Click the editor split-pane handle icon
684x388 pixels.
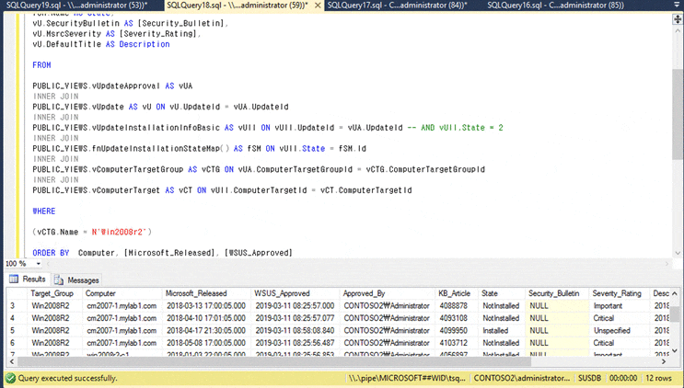tap(677, 19)
